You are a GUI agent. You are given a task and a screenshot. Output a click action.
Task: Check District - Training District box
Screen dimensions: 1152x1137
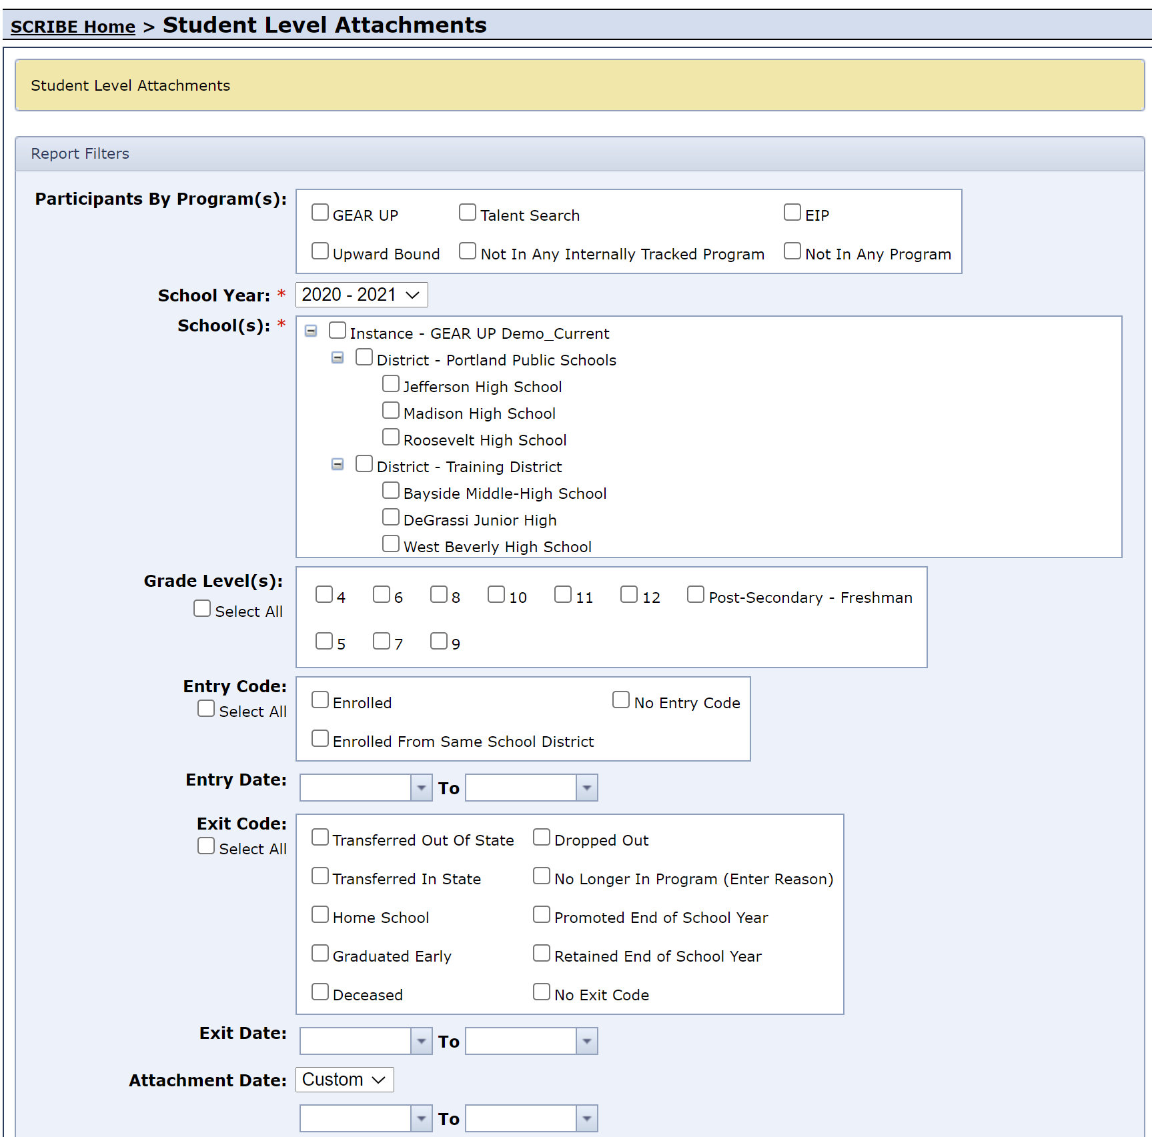364,463
